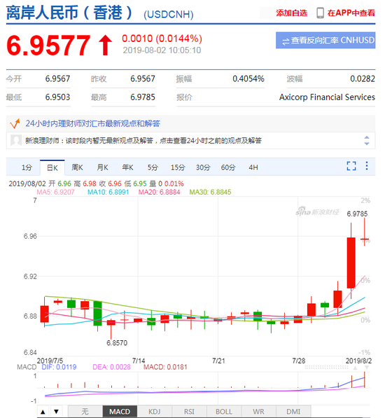The height and width of the screenshot is (418, 385).
Task: Select the WR indicator tab
Action: tap(258, 412)
